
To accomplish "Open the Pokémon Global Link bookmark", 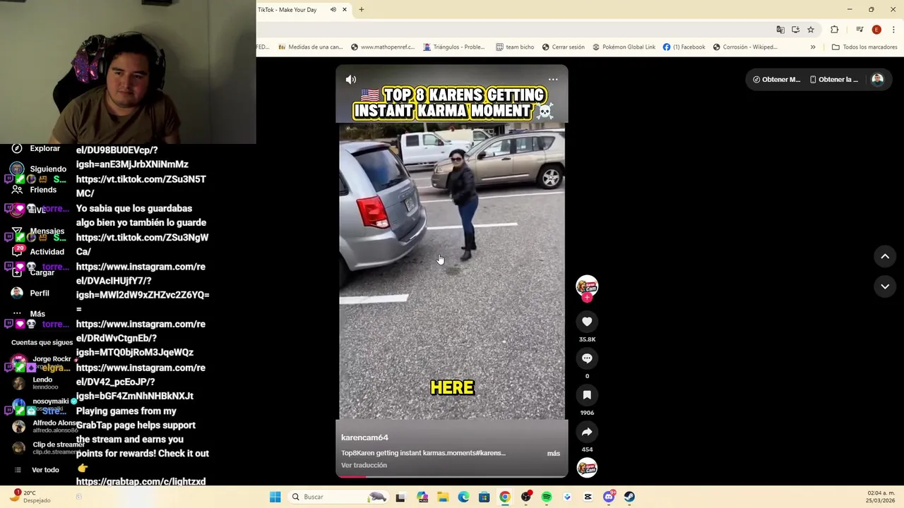I will click(x=624, y=47).
